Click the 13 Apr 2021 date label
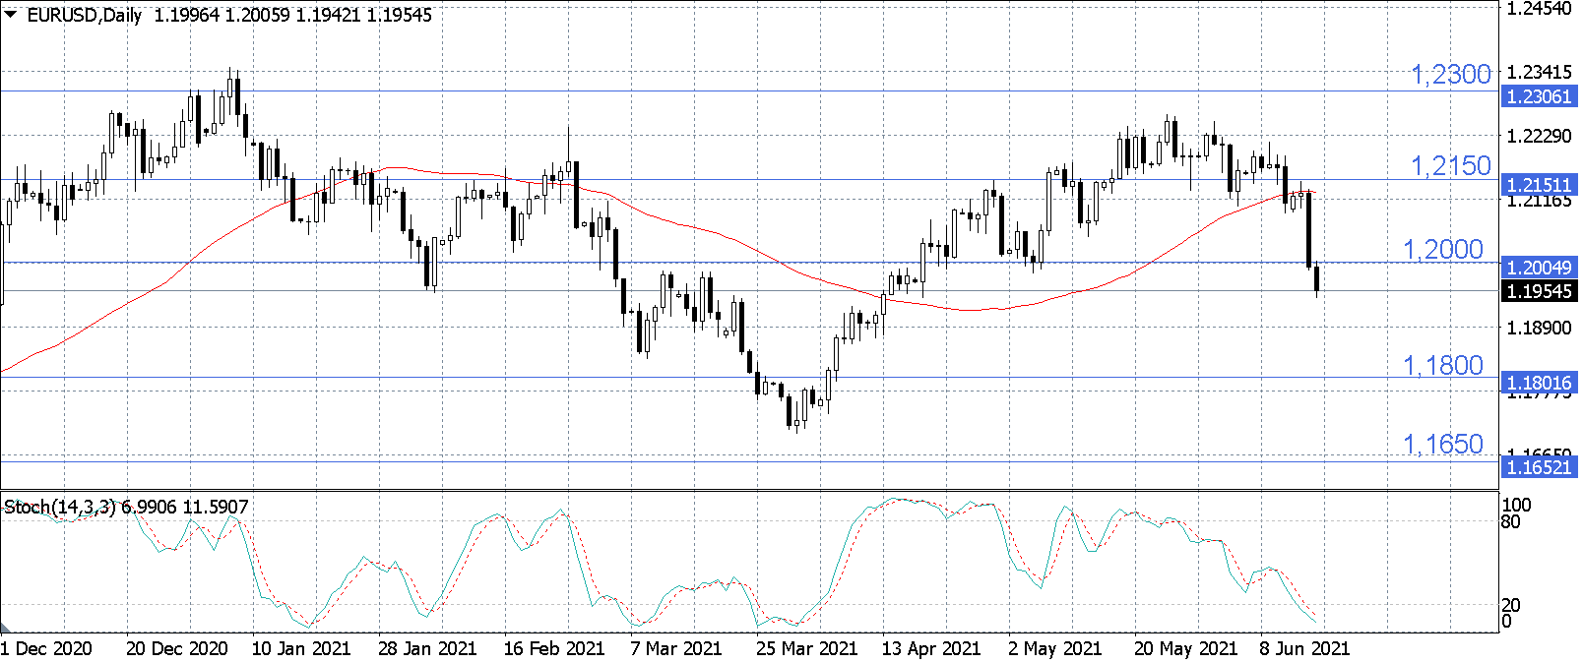Screen dimensions: 1583x663 931,648
